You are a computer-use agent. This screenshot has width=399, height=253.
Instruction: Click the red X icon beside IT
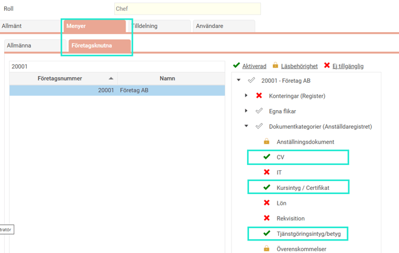[x=267, y=173]
